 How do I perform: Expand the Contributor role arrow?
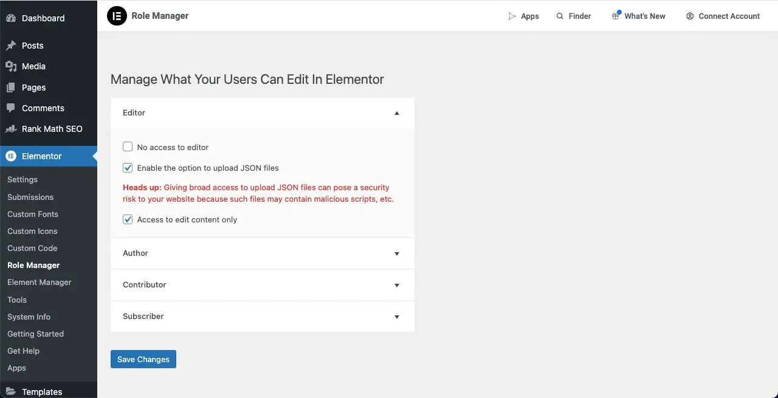click(397, 285)
